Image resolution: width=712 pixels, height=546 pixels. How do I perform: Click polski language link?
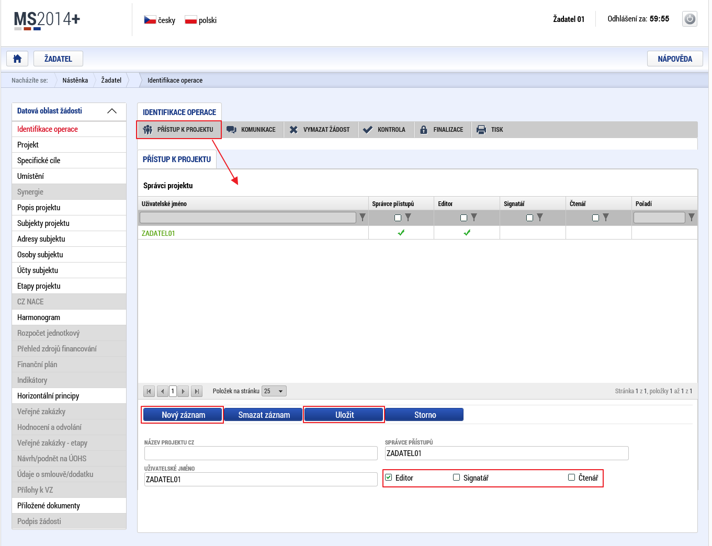point(208,20)
